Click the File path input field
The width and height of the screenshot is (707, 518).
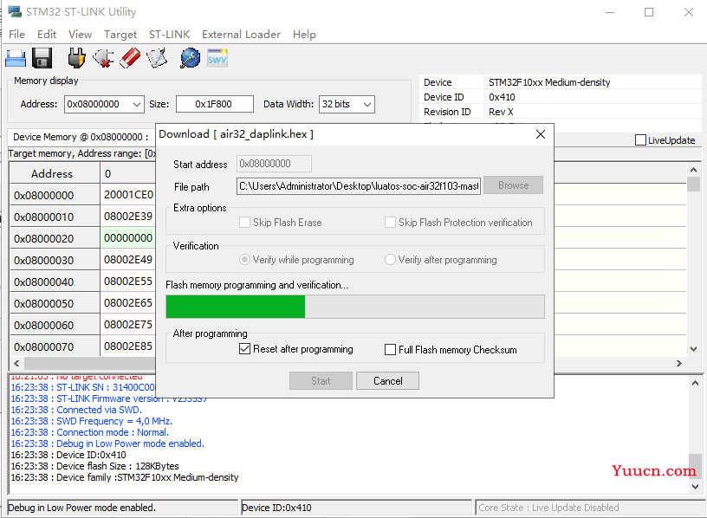[359, 185]
